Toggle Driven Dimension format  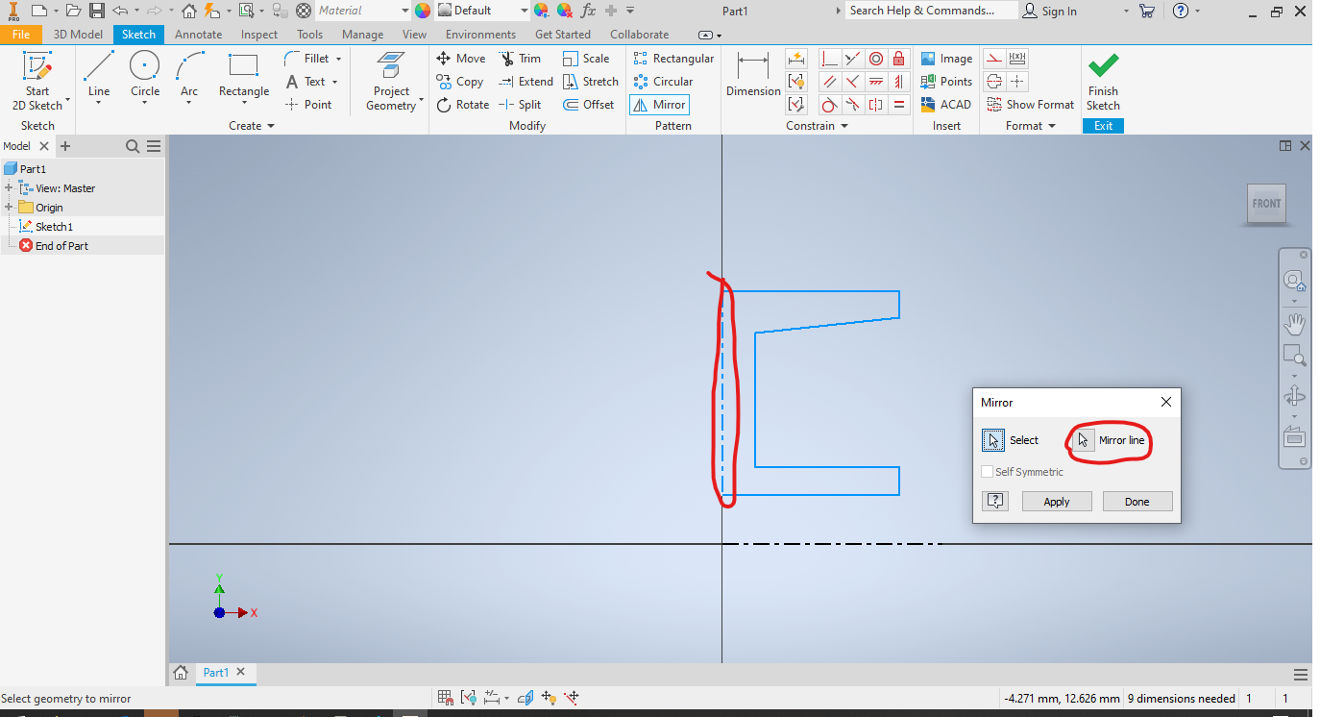1017,59
